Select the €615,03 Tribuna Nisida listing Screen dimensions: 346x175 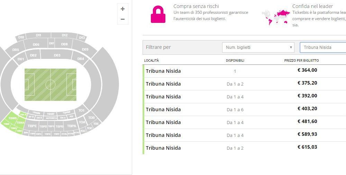point(242,148)
